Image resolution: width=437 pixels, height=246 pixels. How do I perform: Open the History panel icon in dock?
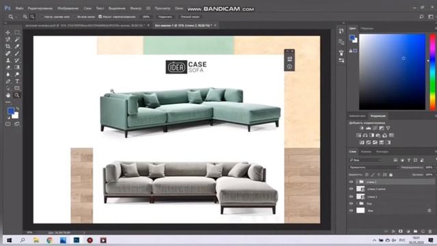point(341,31)
